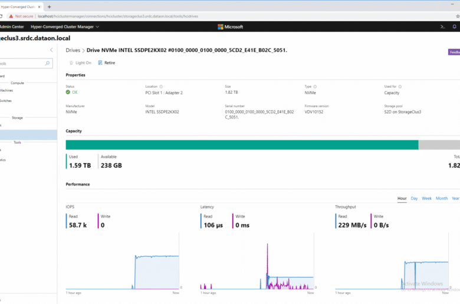Open Machines item under Compute
460x304 pixels.
coord(6,91)
